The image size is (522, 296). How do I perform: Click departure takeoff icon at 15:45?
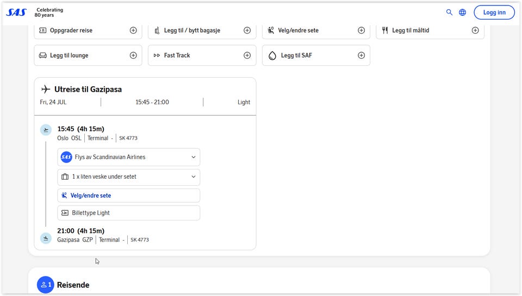point(46,130)
